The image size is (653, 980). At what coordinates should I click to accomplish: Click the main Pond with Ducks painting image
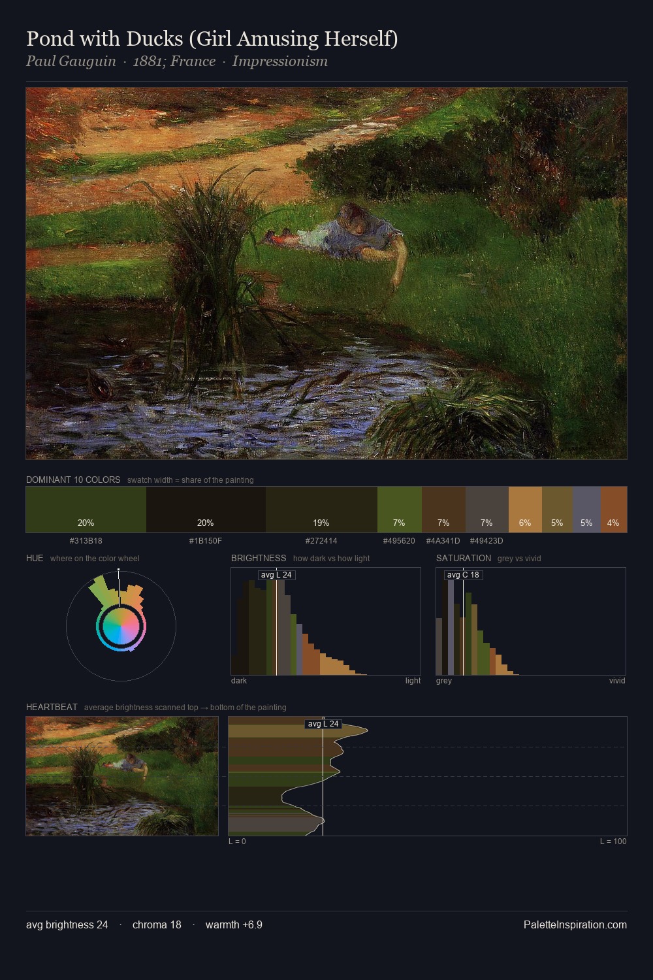pyautogui.click(x=326, y=273)
